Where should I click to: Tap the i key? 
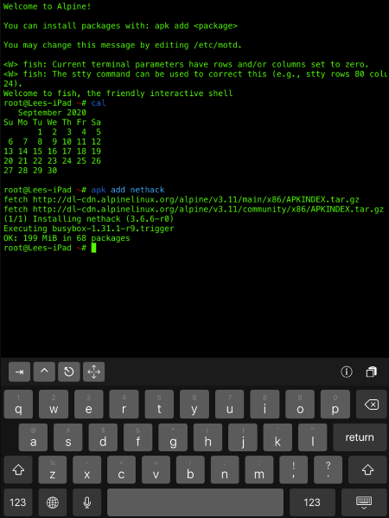pyautogui.click(x=265, y=405)
